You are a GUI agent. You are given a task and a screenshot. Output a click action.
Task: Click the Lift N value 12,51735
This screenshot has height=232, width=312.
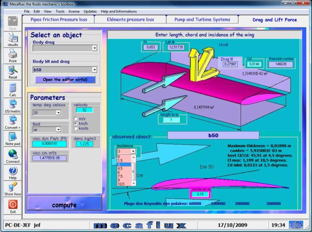click(x=175, y=47)
